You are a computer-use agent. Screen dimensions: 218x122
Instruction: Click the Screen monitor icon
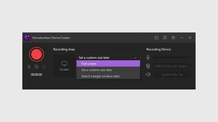(64, 64)
